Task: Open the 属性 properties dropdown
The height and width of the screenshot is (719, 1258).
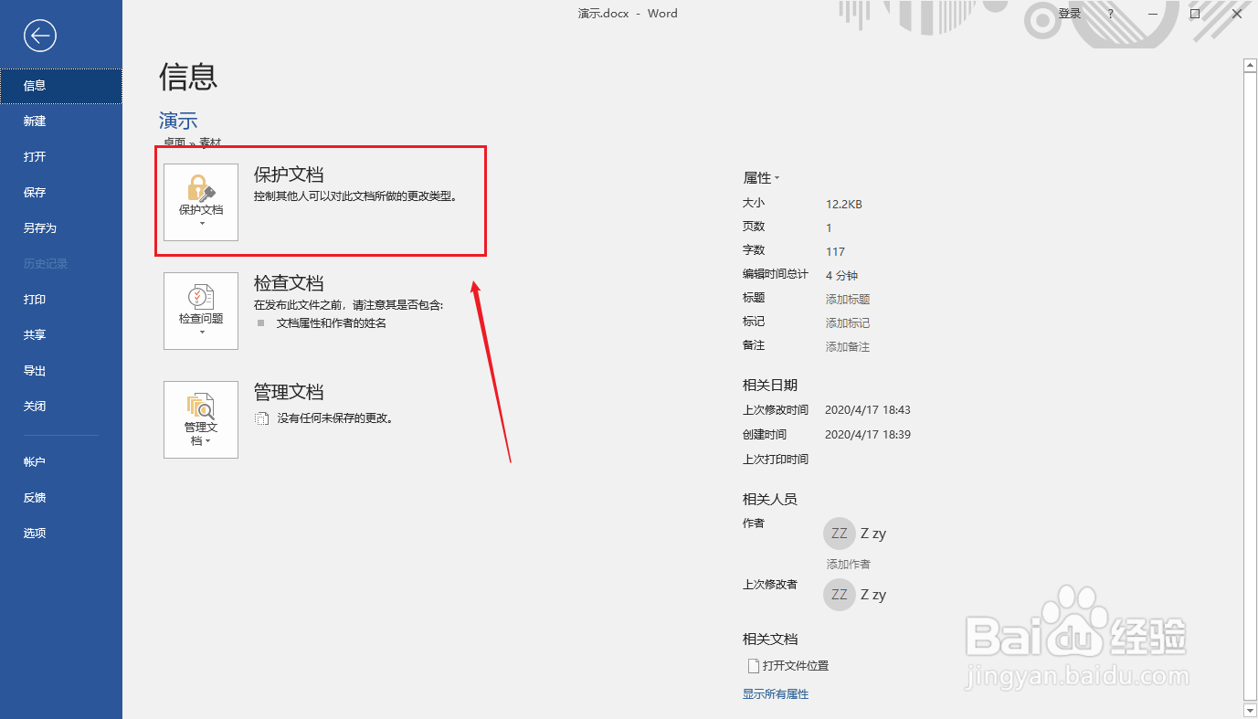Action: (761, 177)
